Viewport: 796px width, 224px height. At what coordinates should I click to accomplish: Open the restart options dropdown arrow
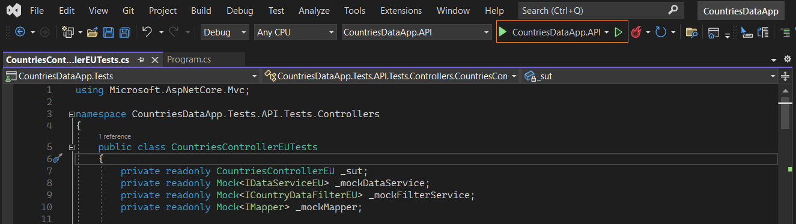point(673,32)
